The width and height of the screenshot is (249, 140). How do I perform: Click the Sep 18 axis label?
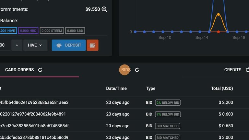tap(239, 38)
